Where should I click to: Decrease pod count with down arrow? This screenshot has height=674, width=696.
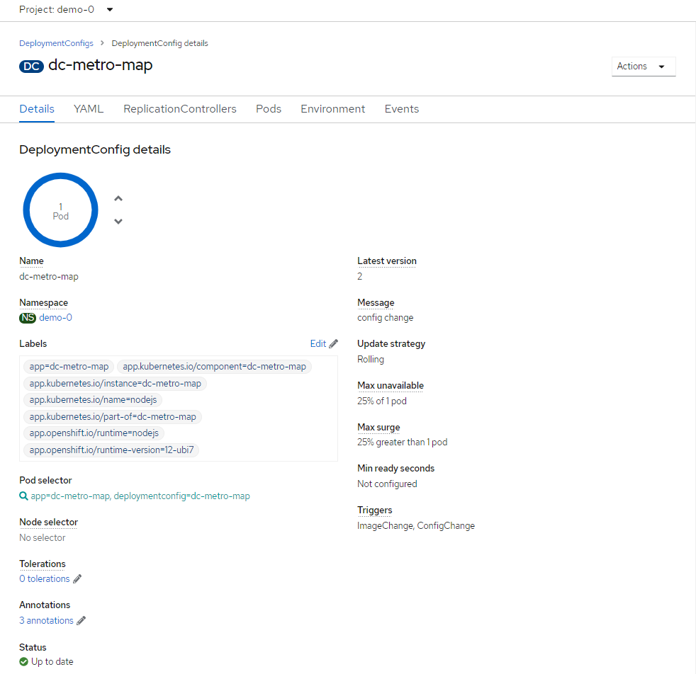point(118,222)
